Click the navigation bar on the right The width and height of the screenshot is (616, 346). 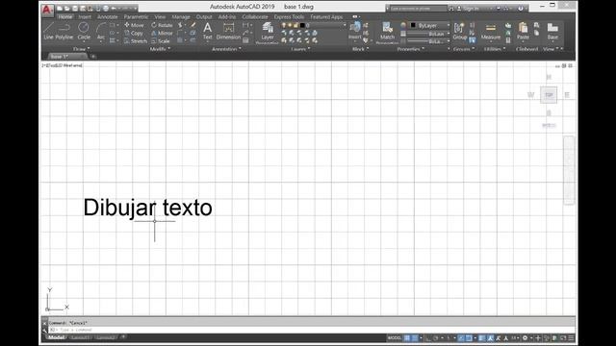pyautogui.click(x=569, y=170)
